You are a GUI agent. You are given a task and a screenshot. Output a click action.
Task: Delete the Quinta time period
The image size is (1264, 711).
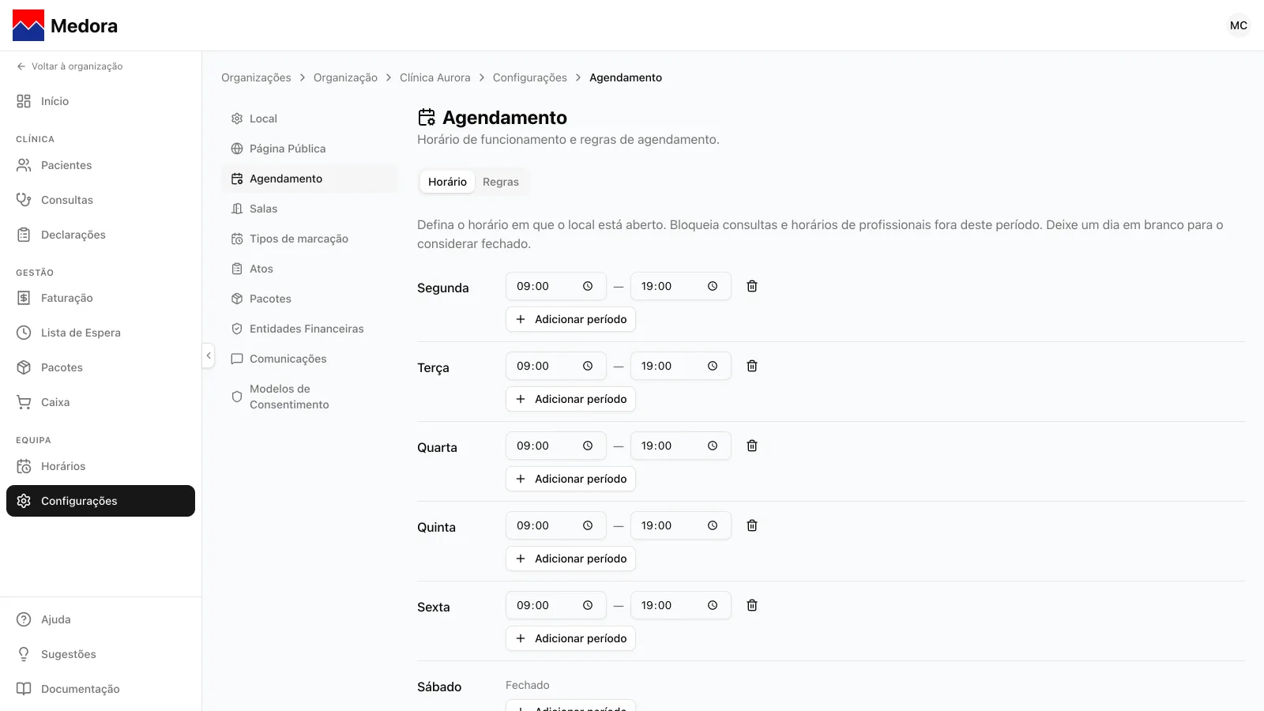(x=752, y=525)
